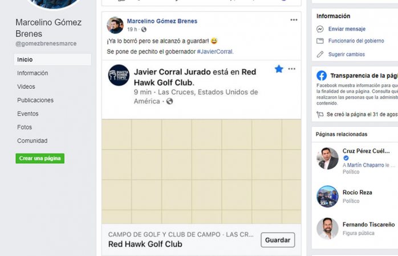Click the Funcionario del gobierno category icon

(320, 41)
